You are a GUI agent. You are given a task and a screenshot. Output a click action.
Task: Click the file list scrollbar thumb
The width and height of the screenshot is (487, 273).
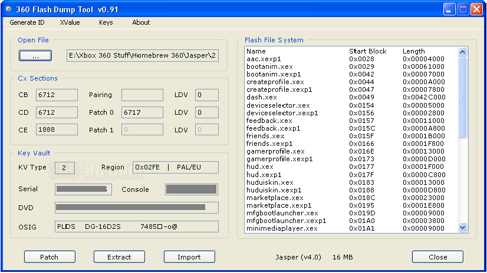coord(462,97)
